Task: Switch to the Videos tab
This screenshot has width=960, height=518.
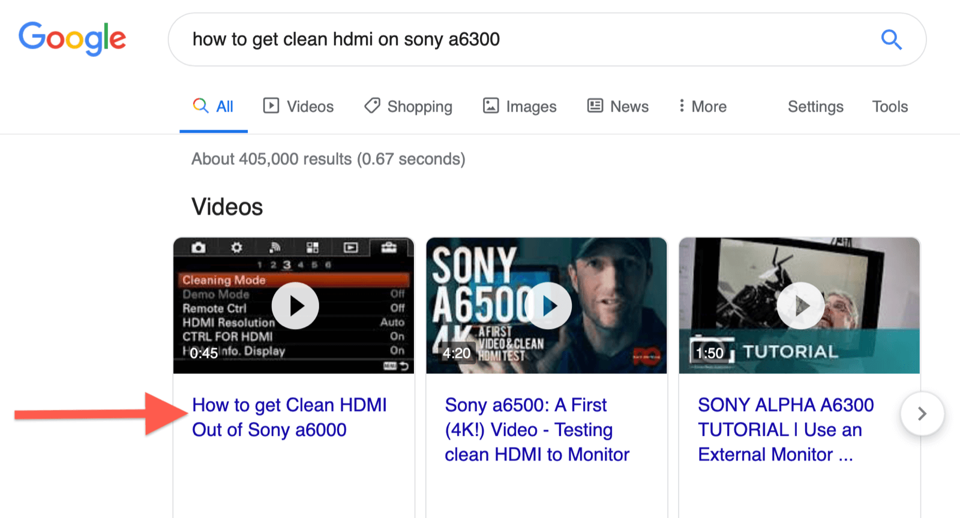Action: tap(298, 106)
